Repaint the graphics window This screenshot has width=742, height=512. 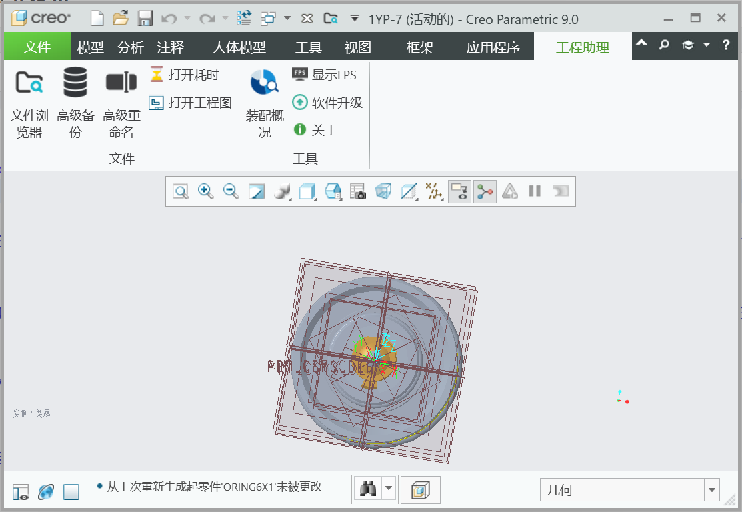coord(257,191)
